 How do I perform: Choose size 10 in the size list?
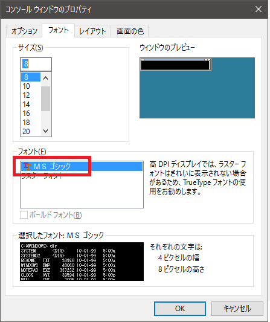31,86
